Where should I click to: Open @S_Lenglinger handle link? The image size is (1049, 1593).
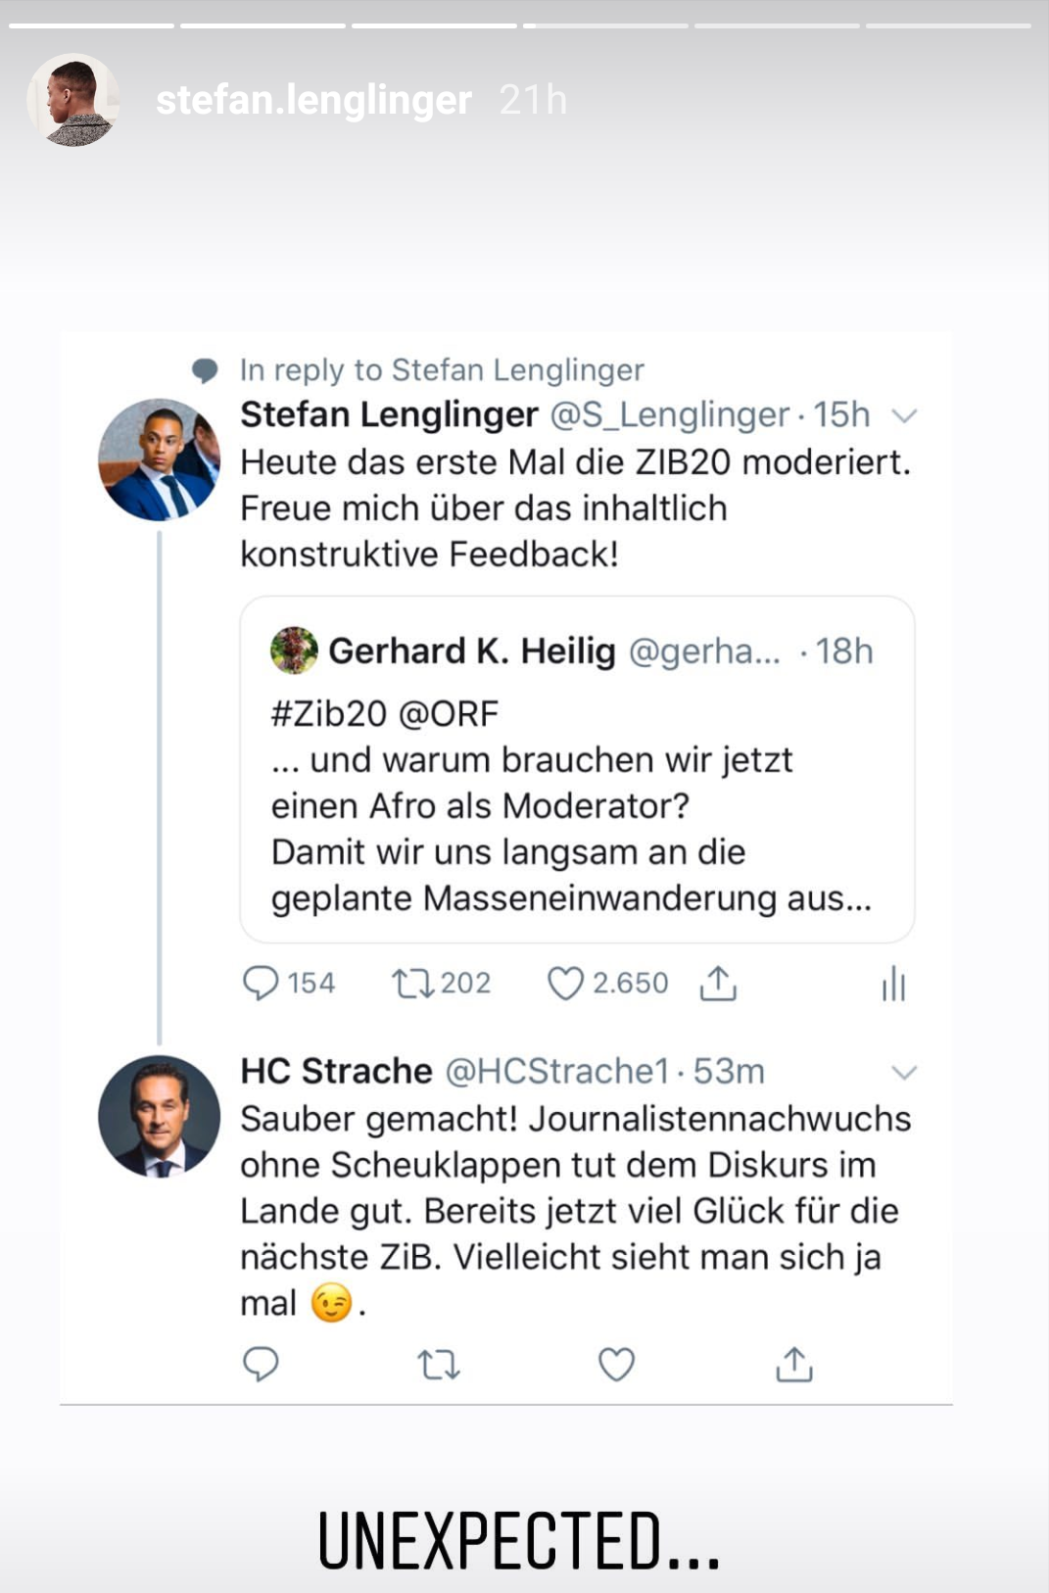[x=670, y=415]
